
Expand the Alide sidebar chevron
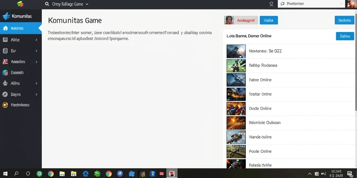click(x=36, y=40)
